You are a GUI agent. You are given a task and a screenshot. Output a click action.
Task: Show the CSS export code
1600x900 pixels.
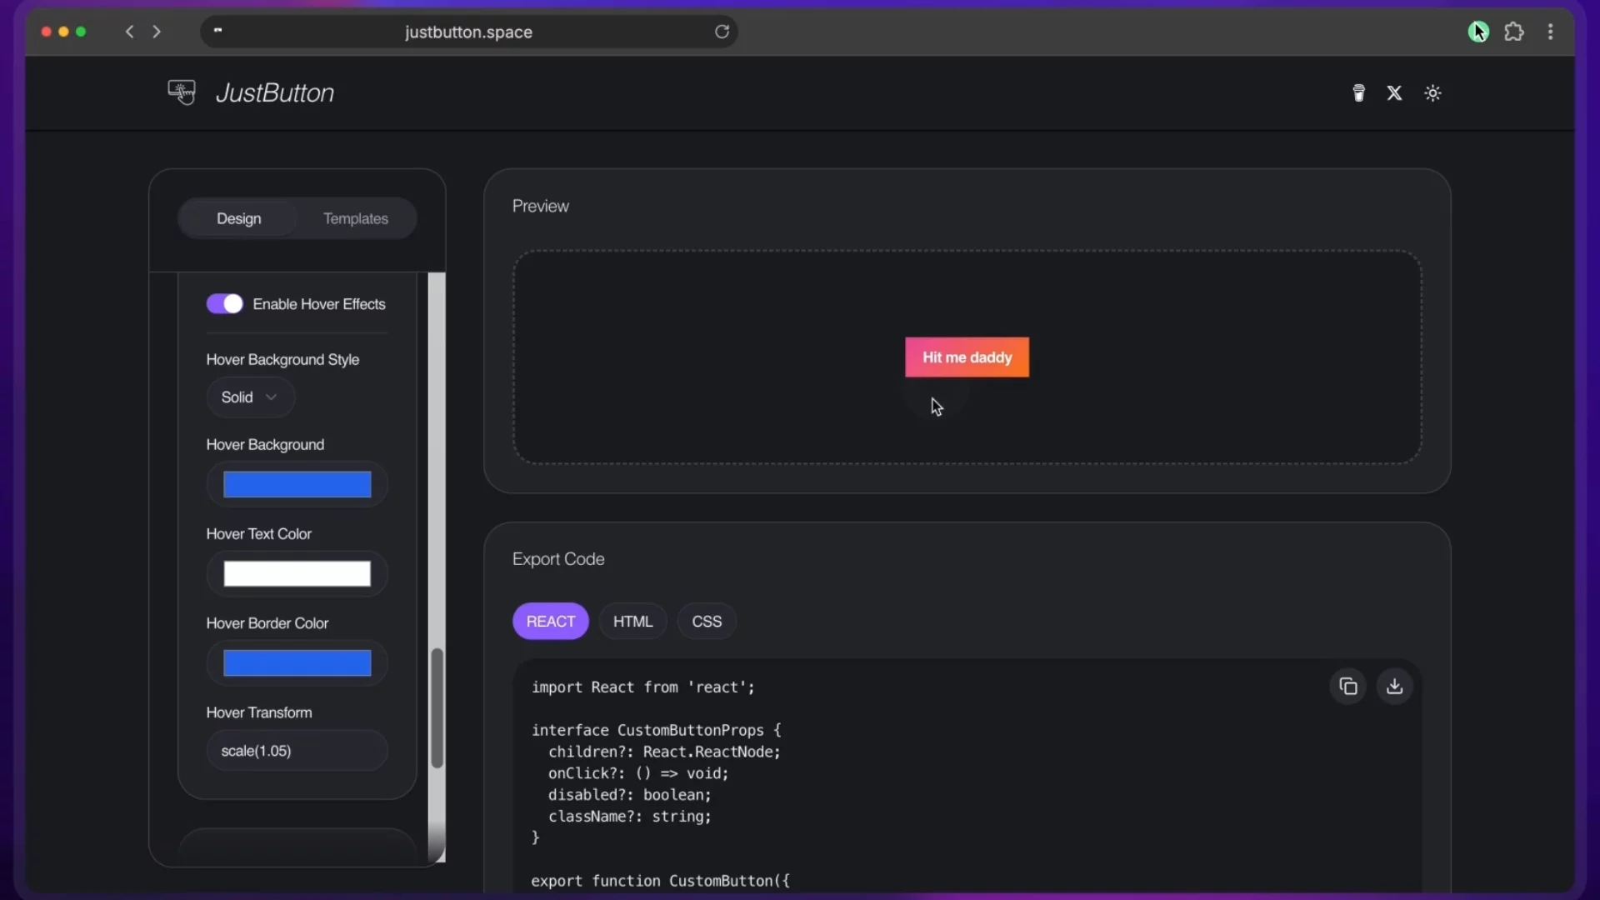pyautogui.click(x=707, y=622)
